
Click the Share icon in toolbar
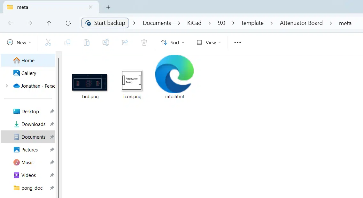[x=125, y=42]
